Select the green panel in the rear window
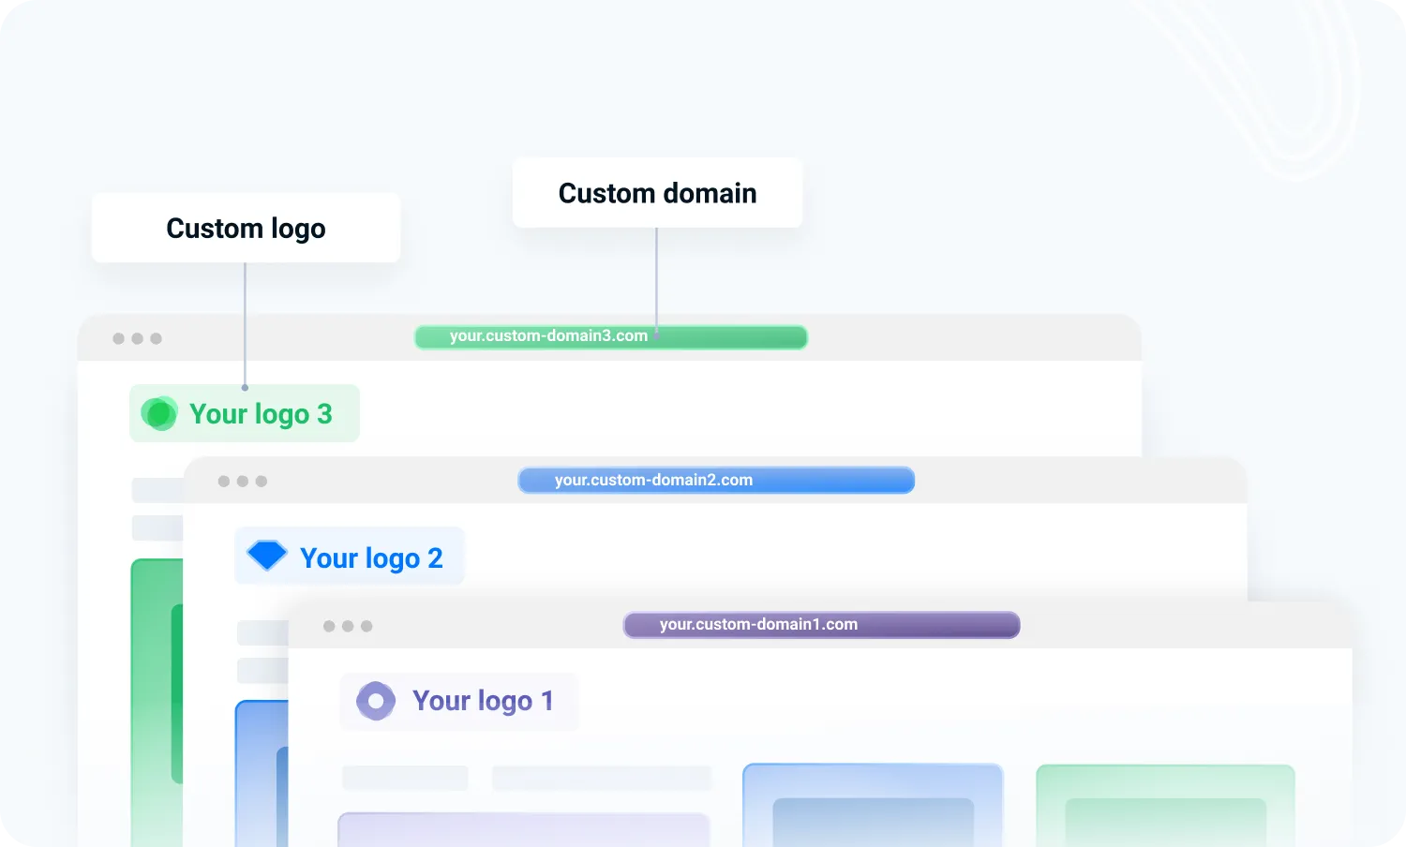 point(156,703)
